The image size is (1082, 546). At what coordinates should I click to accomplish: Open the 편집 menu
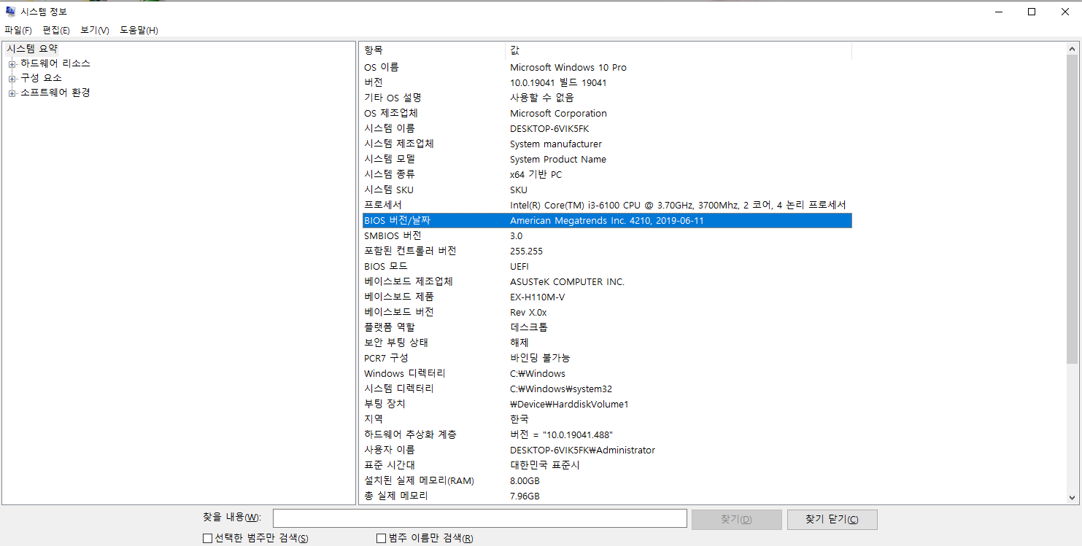click(x=56, y=31)
